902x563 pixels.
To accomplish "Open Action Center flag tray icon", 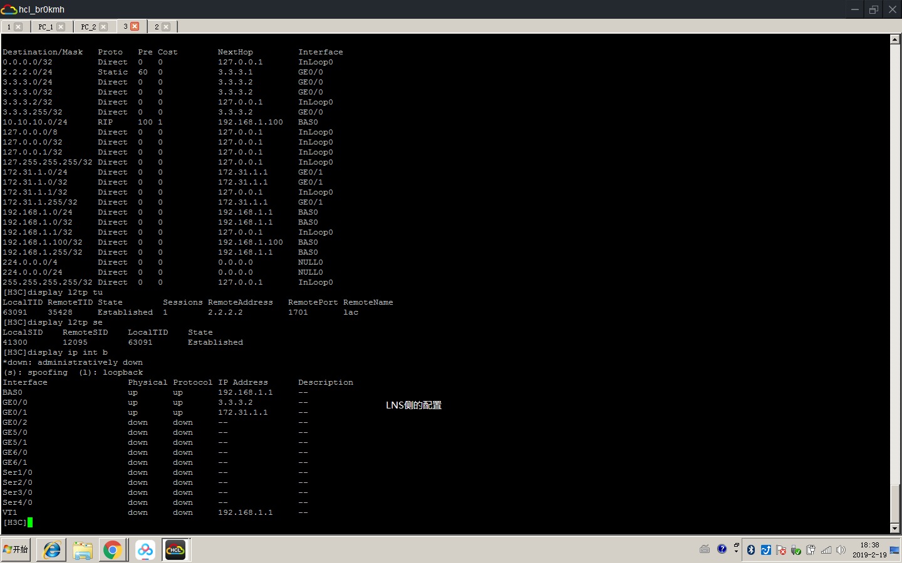I will point(781,550).
